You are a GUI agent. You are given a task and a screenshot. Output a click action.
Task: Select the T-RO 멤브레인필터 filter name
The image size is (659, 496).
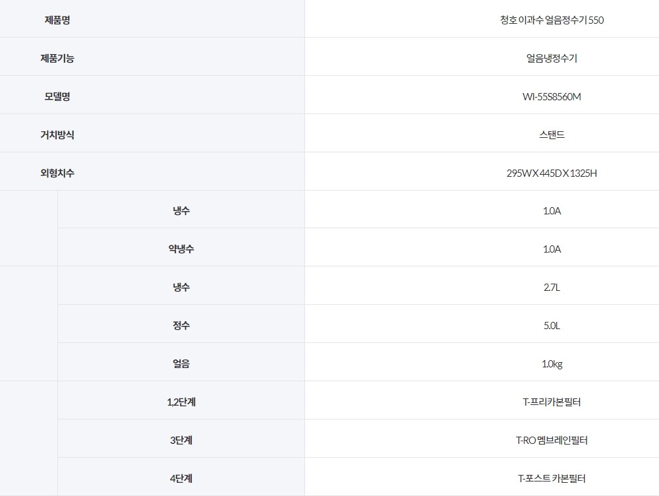coord(552,440)
